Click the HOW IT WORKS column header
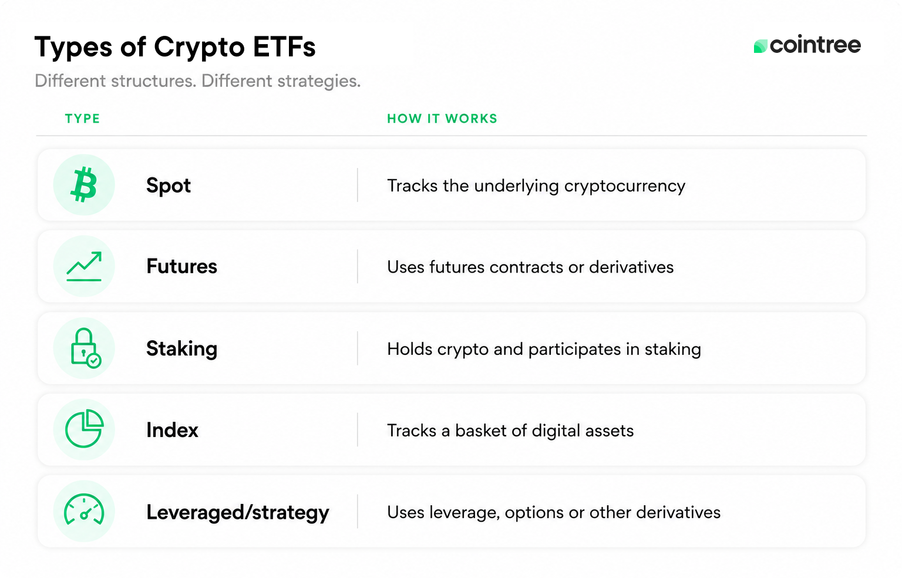Viewport: 902px width, 578px height. 442,119
